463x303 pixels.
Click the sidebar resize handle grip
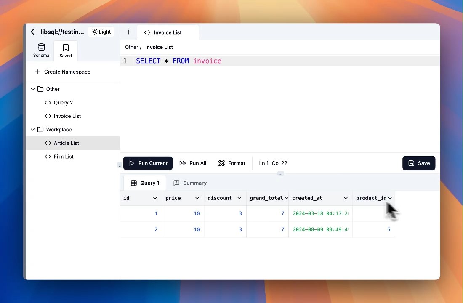coord(120,165)
